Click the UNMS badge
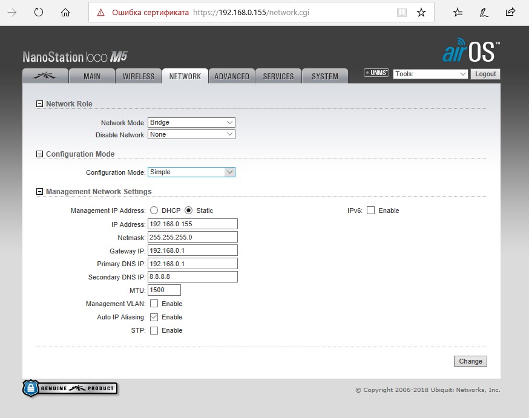The height and width of the screenshot is (418, 529). coord(376,73)
